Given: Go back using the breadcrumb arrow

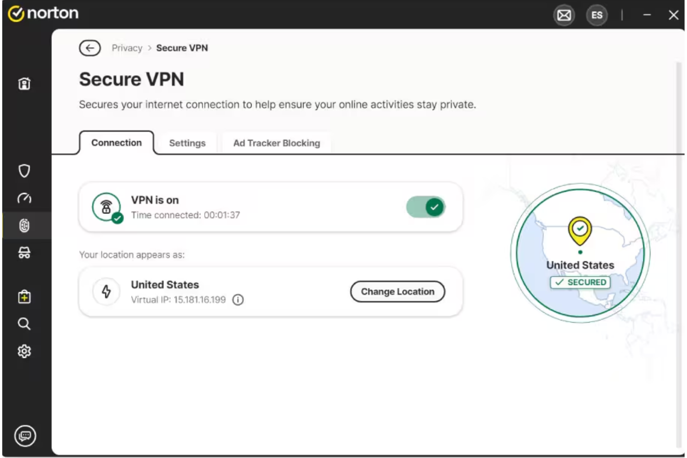Looking at the screenshot, I should (x=90, y=48).
